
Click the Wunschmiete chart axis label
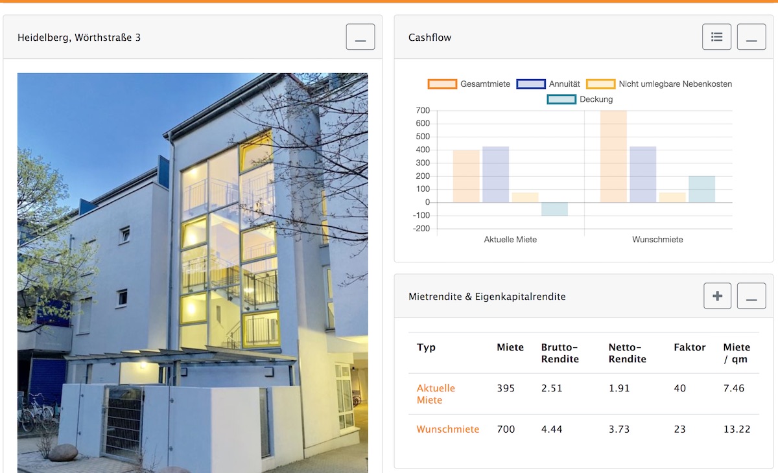click(x=657, y=240)
